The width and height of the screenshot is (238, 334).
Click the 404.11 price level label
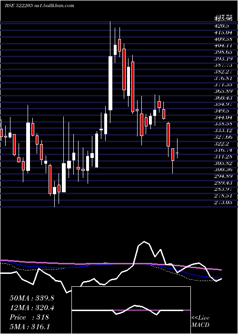point(223,46)
